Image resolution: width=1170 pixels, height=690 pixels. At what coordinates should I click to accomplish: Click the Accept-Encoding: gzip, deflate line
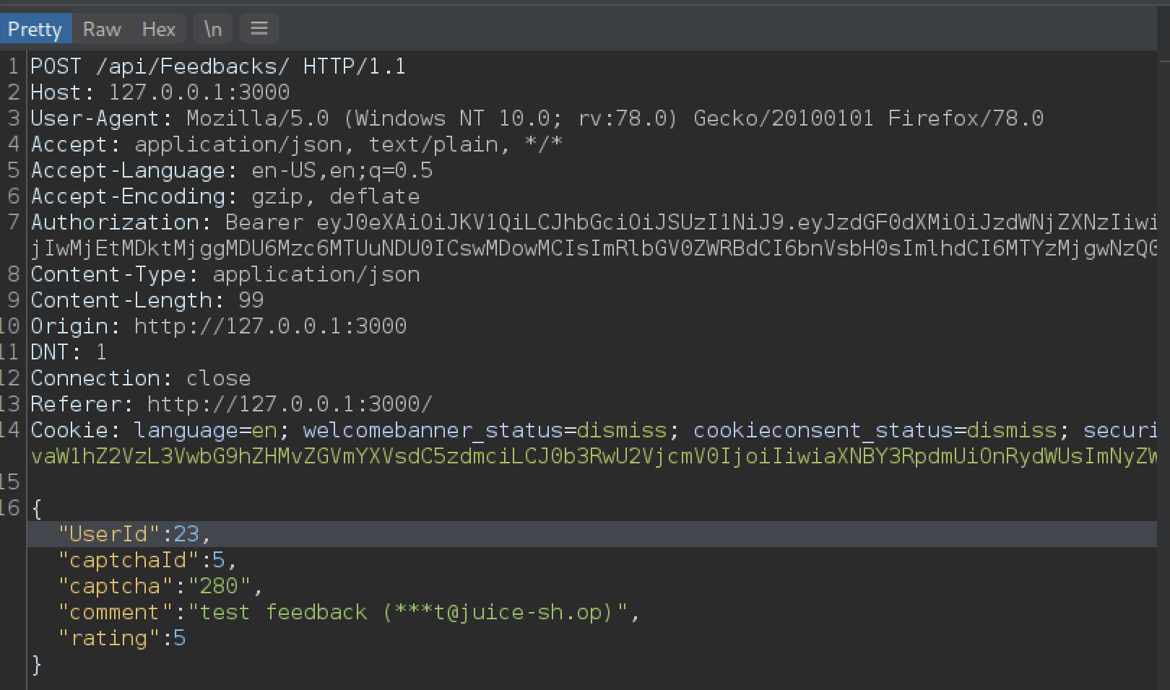(x=225, y=196)
